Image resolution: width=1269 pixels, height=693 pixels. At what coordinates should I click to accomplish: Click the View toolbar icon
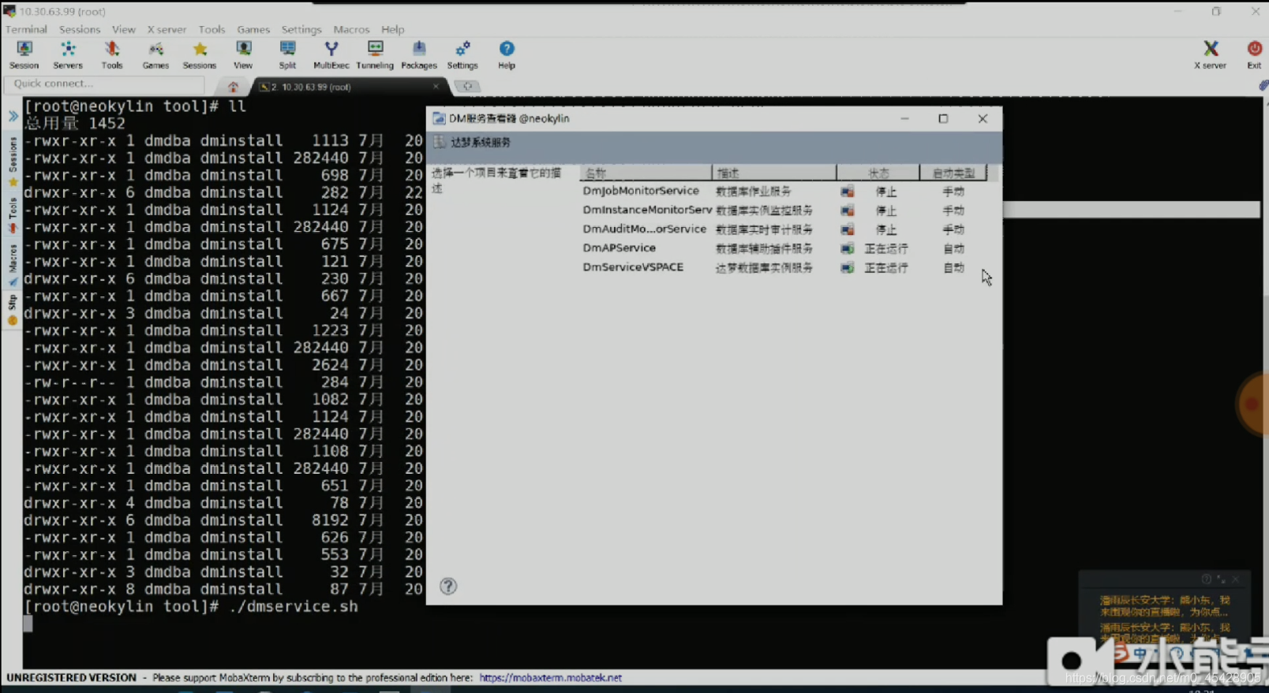pyautogui.click(x=243, y=54)
